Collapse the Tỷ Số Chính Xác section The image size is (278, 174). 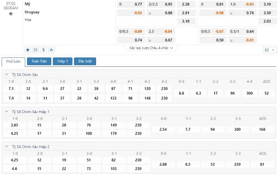click(6, 74)
